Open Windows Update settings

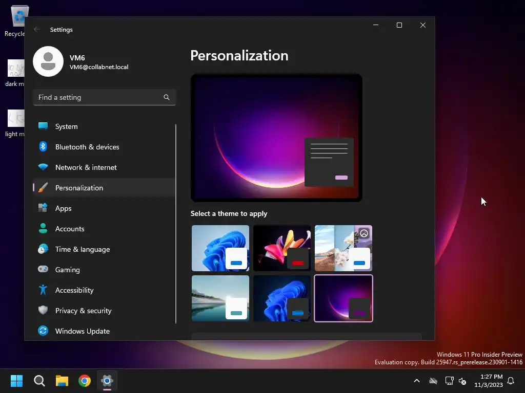[x=104, y=331]
